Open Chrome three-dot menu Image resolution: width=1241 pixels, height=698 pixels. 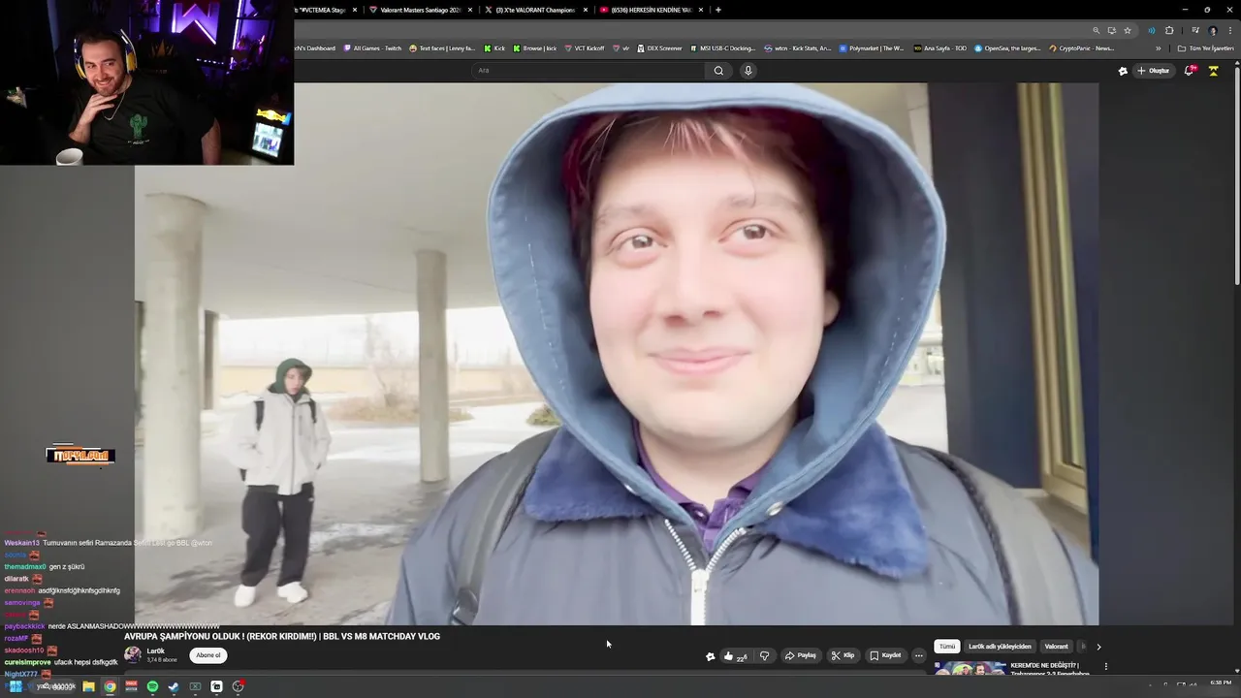click(1229, 30)
